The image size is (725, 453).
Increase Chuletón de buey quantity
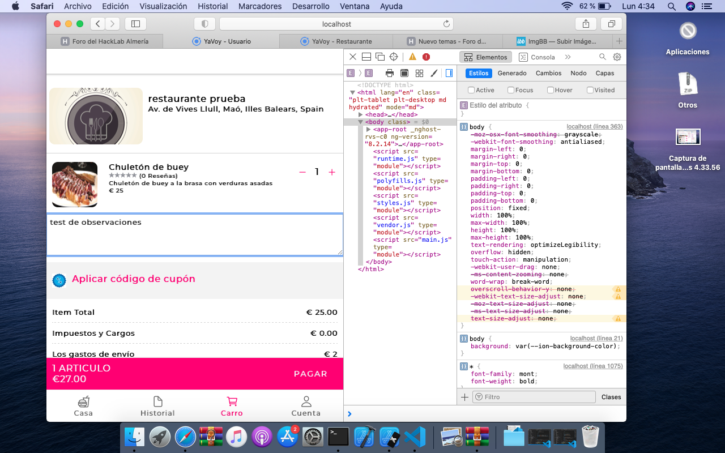pos(332,172)
